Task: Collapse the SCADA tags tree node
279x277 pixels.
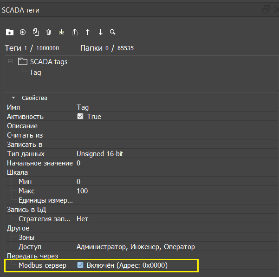Action: click(10, 61)
